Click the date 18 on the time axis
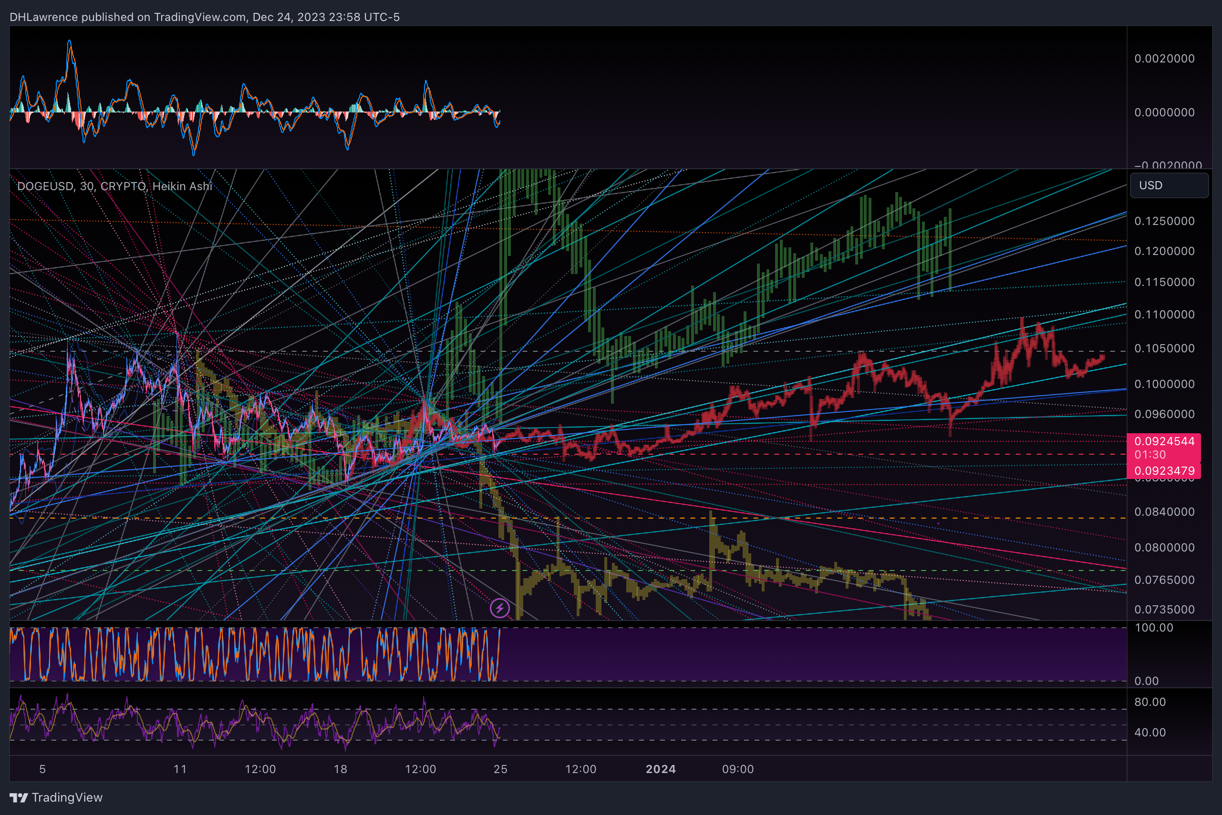Screen dimensions: 1222x815 (x=340, y=769)
